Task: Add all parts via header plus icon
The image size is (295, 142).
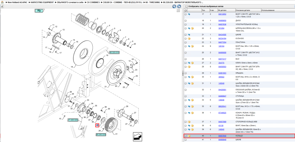Action: [186, 10]
